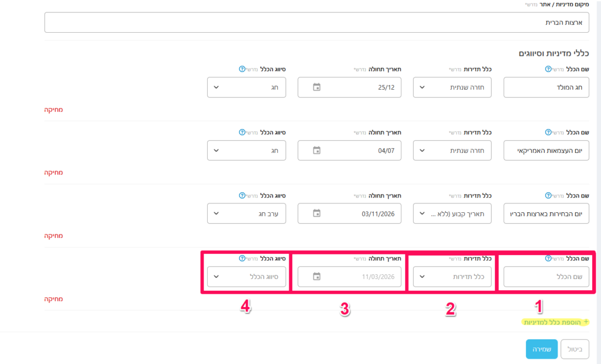Click the שמירה save button

[x=541, y=349]
